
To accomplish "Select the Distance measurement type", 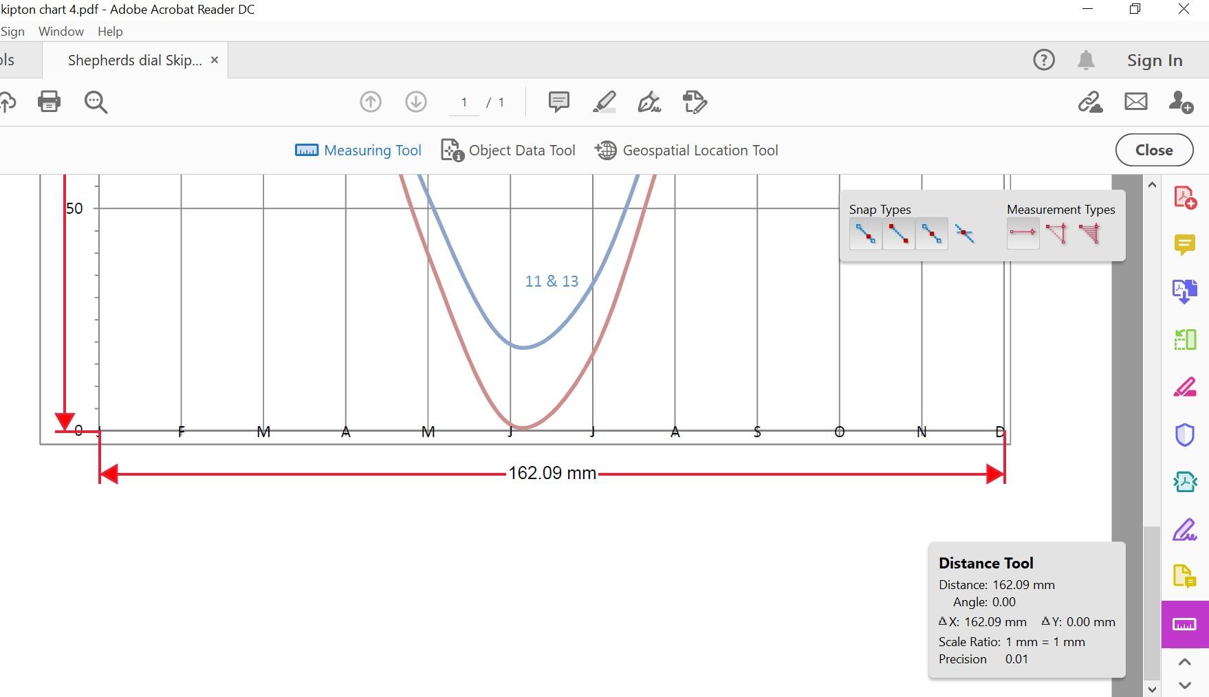I will coord(1023,233).
